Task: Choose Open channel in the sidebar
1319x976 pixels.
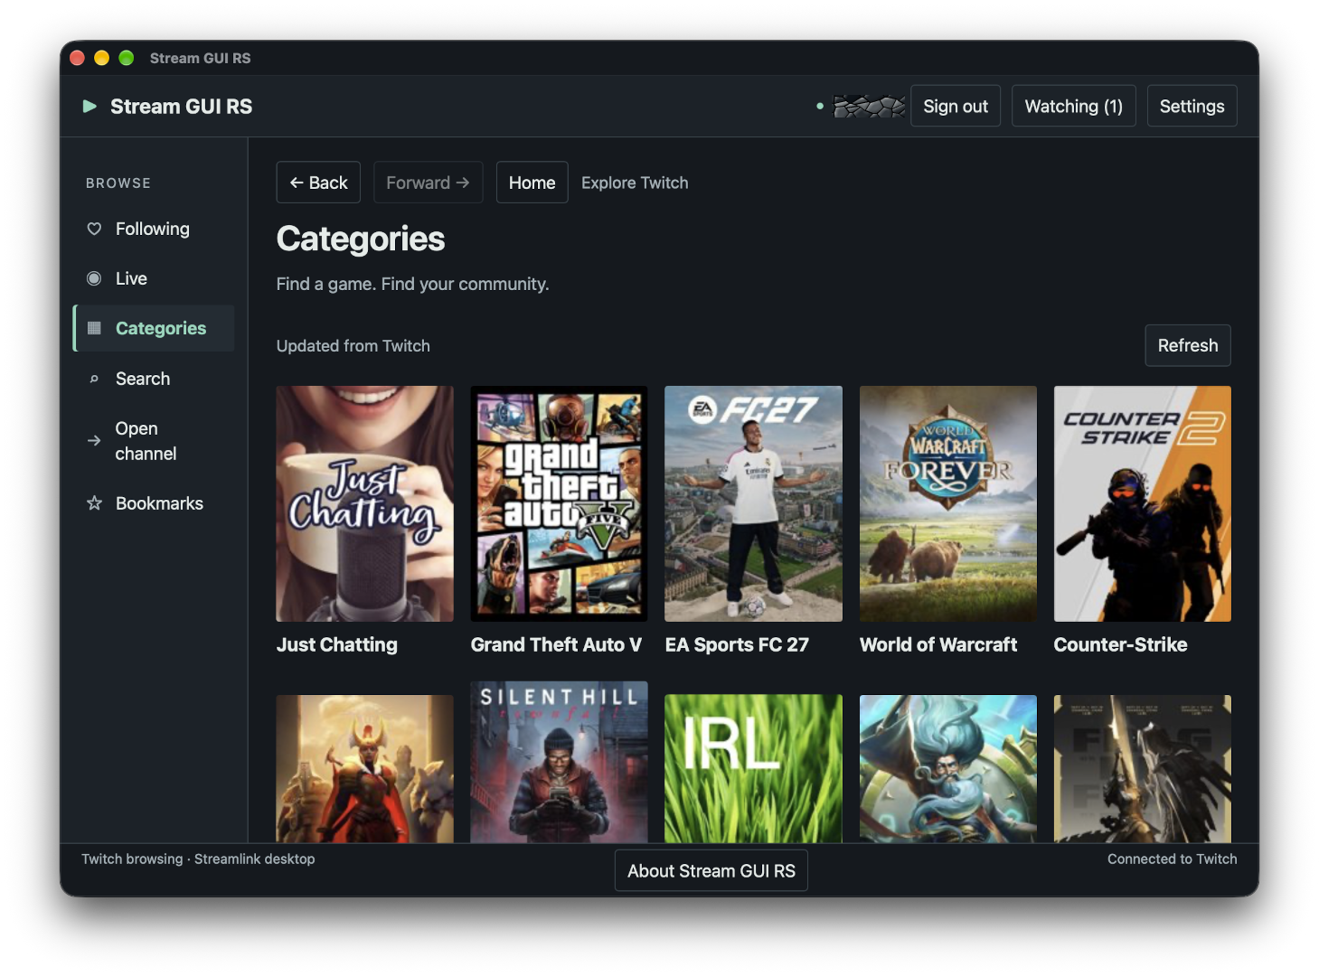Action: coord(154,441)
